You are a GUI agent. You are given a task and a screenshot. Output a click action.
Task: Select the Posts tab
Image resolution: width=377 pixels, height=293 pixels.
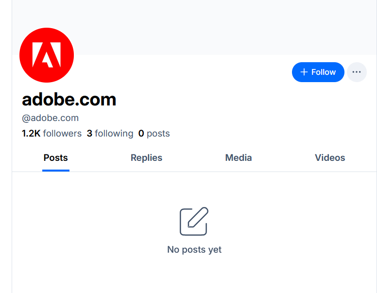click(56, 158)
